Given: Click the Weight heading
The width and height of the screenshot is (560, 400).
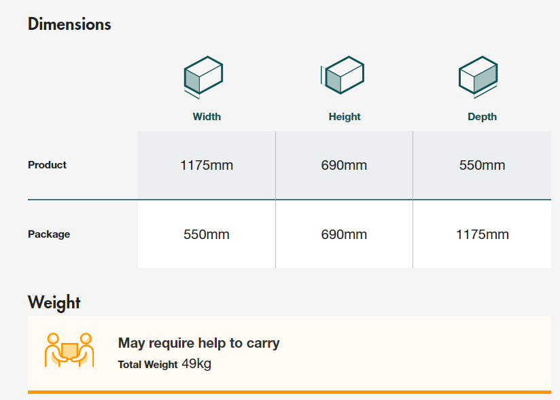Looking at the screenshot, I should click(x=54, y=303).
